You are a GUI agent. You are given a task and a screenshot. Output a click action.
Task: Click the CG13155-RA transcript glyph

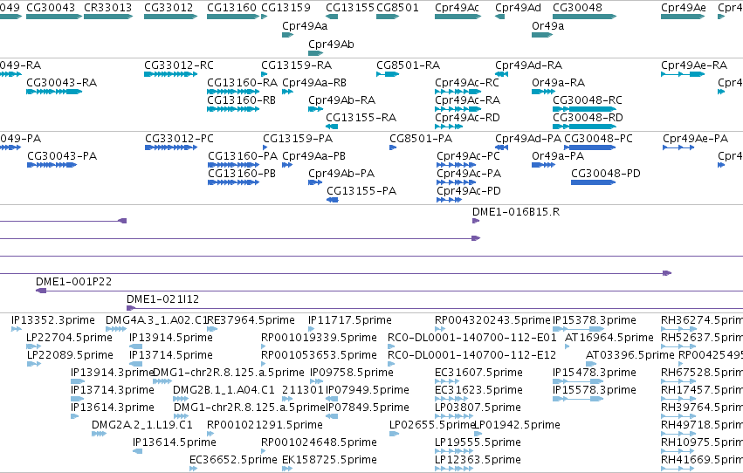[x=332, y=127]
